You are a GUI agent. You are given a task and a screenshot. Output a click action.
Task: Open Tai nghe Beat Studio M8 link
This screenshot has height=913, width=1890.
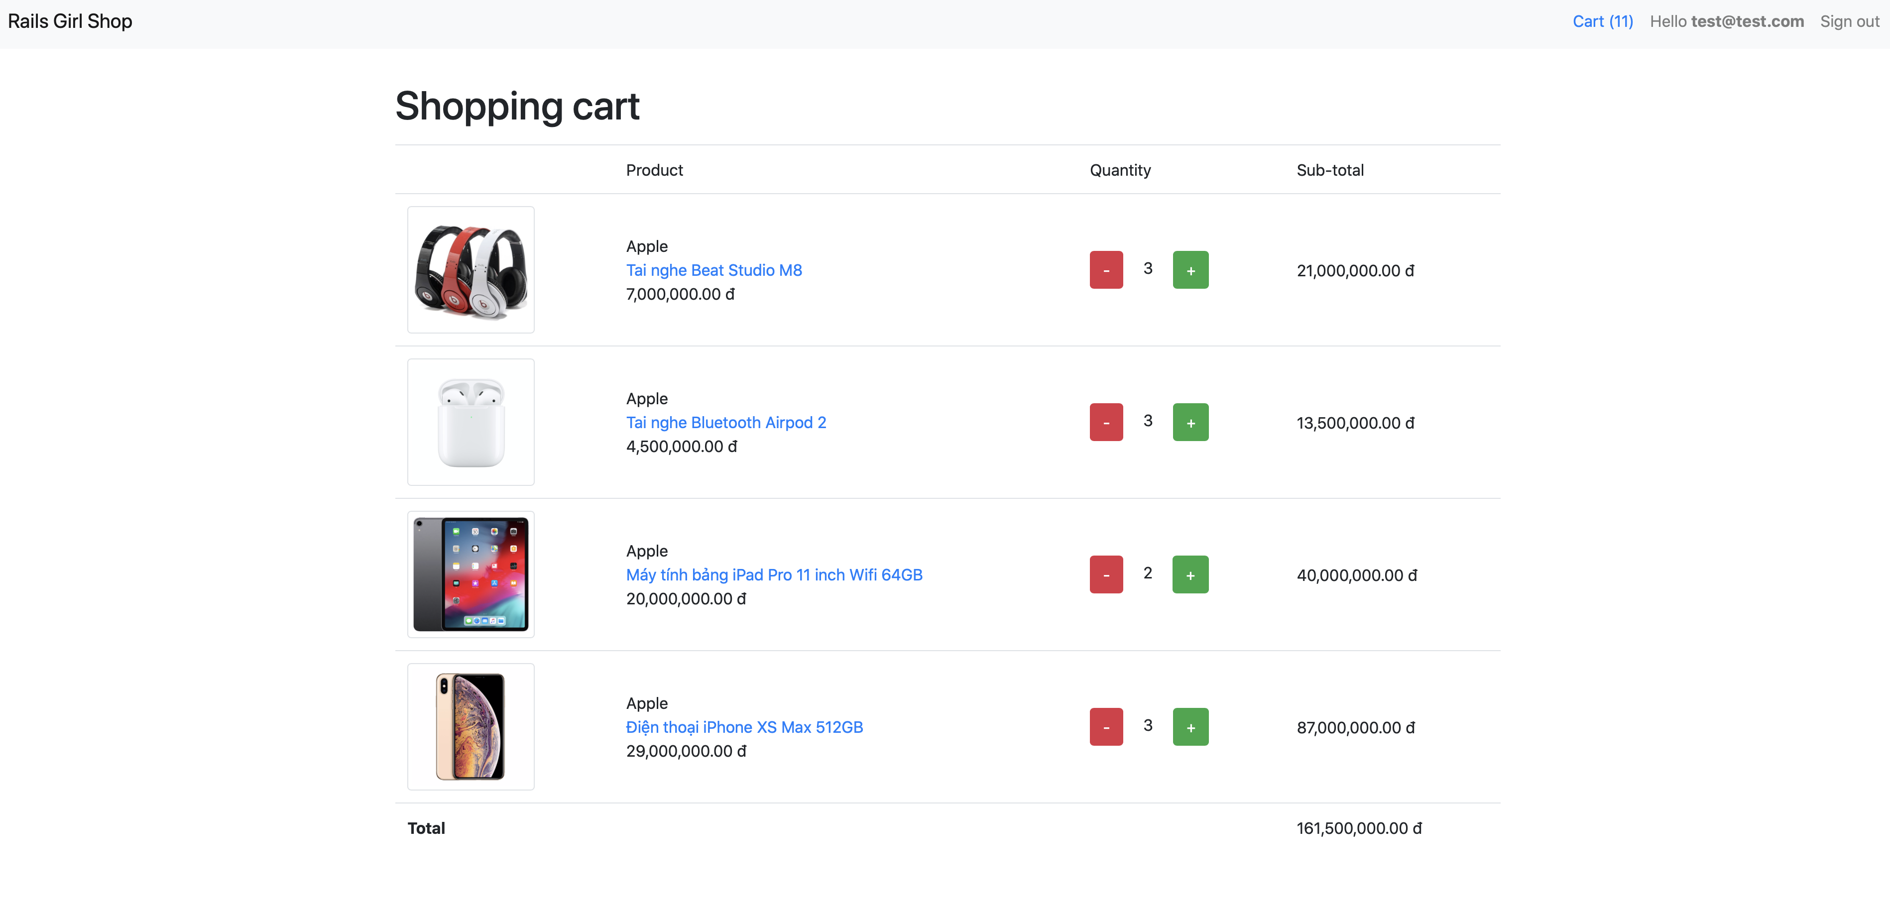tap(713, 270)
